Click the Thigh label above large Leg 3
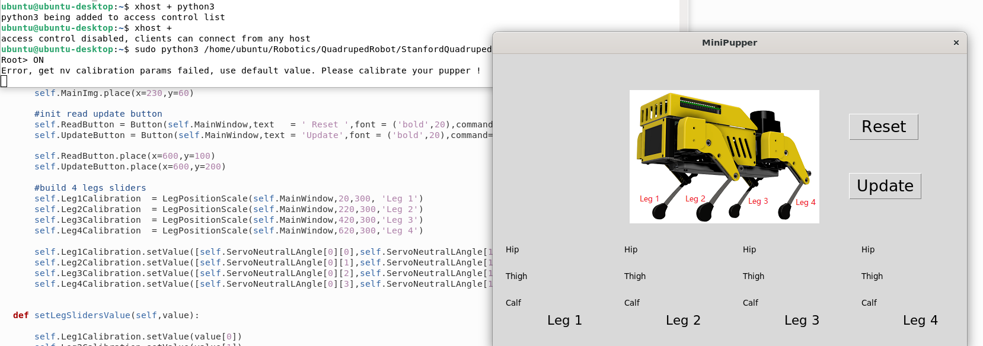This screenshot has height=346, width=983. point(754,276)
